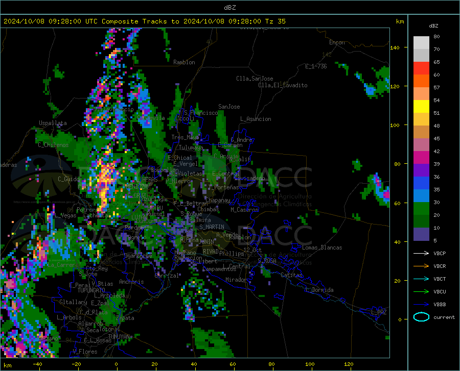Click the C_Guido map label
This screenshot has width=460, height=371.
[68, 179]
